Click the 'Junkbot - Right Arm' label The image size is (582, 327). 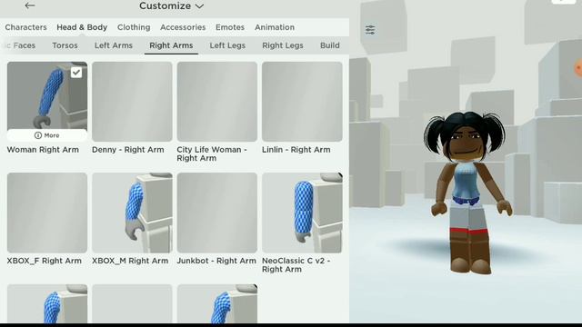[x=216, y=261]
